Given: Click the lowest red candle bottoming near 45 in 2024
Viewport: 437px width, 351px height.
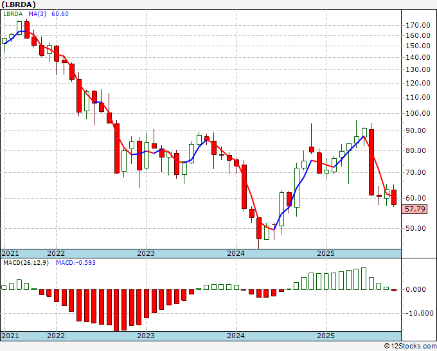Looking at the screenshot, I should (x=259, y=228).
